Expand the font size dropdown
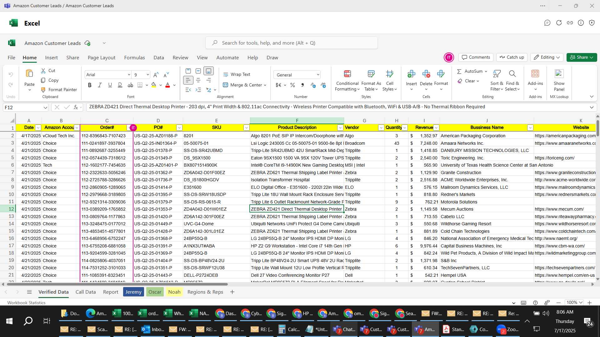Viewport: 600px width, 337px height. pyautogui.click(x=147, y=75)
